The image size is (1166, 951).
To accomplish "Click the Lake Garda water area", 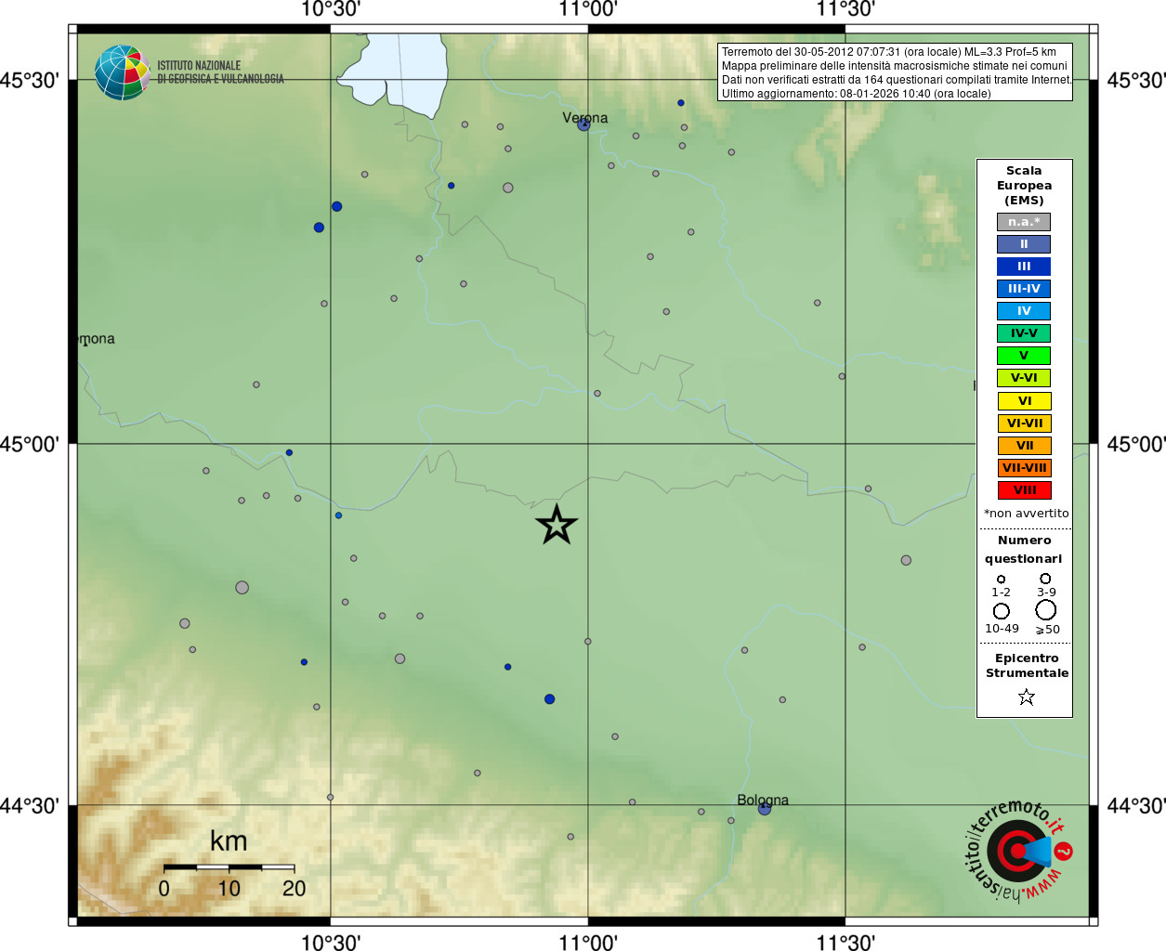I will click(x=400, y=72).
